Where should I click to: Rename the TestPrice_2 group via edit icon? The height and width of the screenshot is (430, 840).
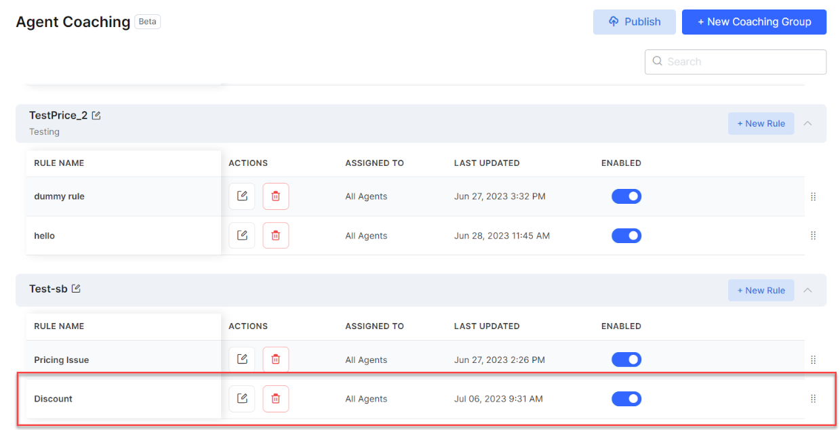click(96, 116)
